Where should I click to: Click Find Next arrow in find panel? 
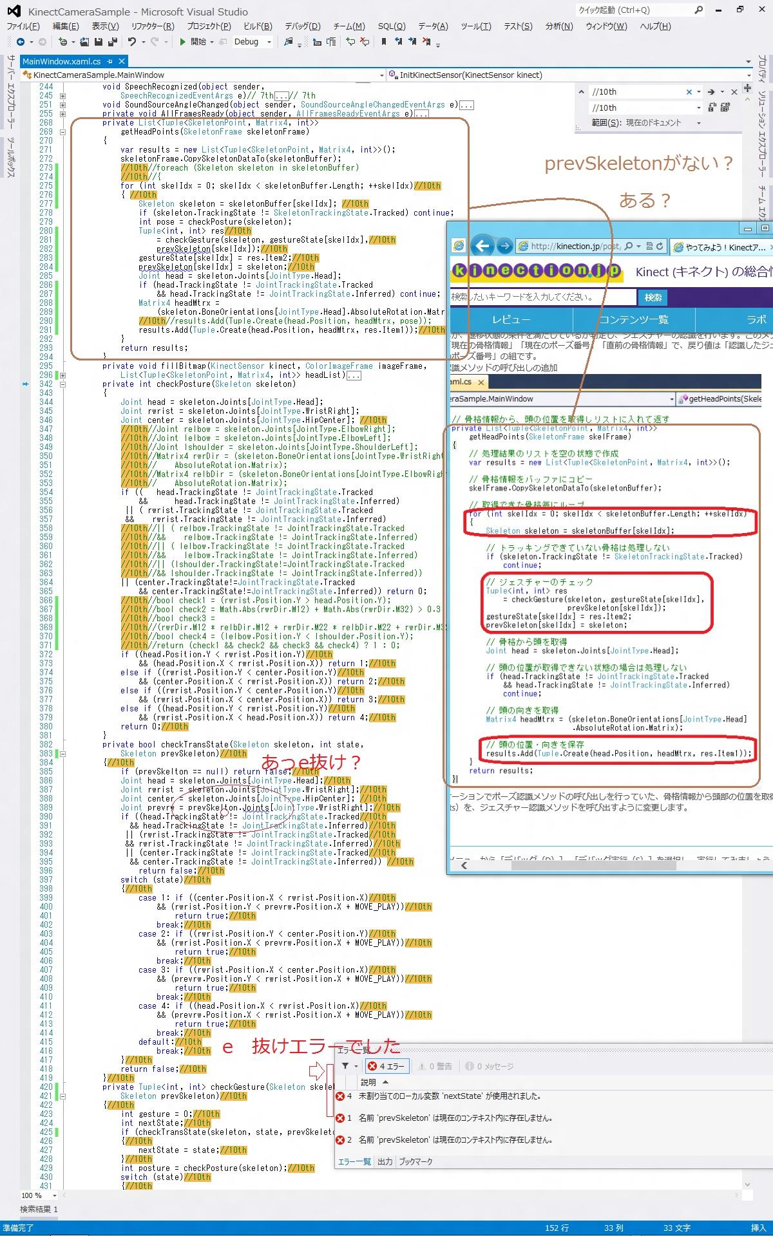point(711,92)
